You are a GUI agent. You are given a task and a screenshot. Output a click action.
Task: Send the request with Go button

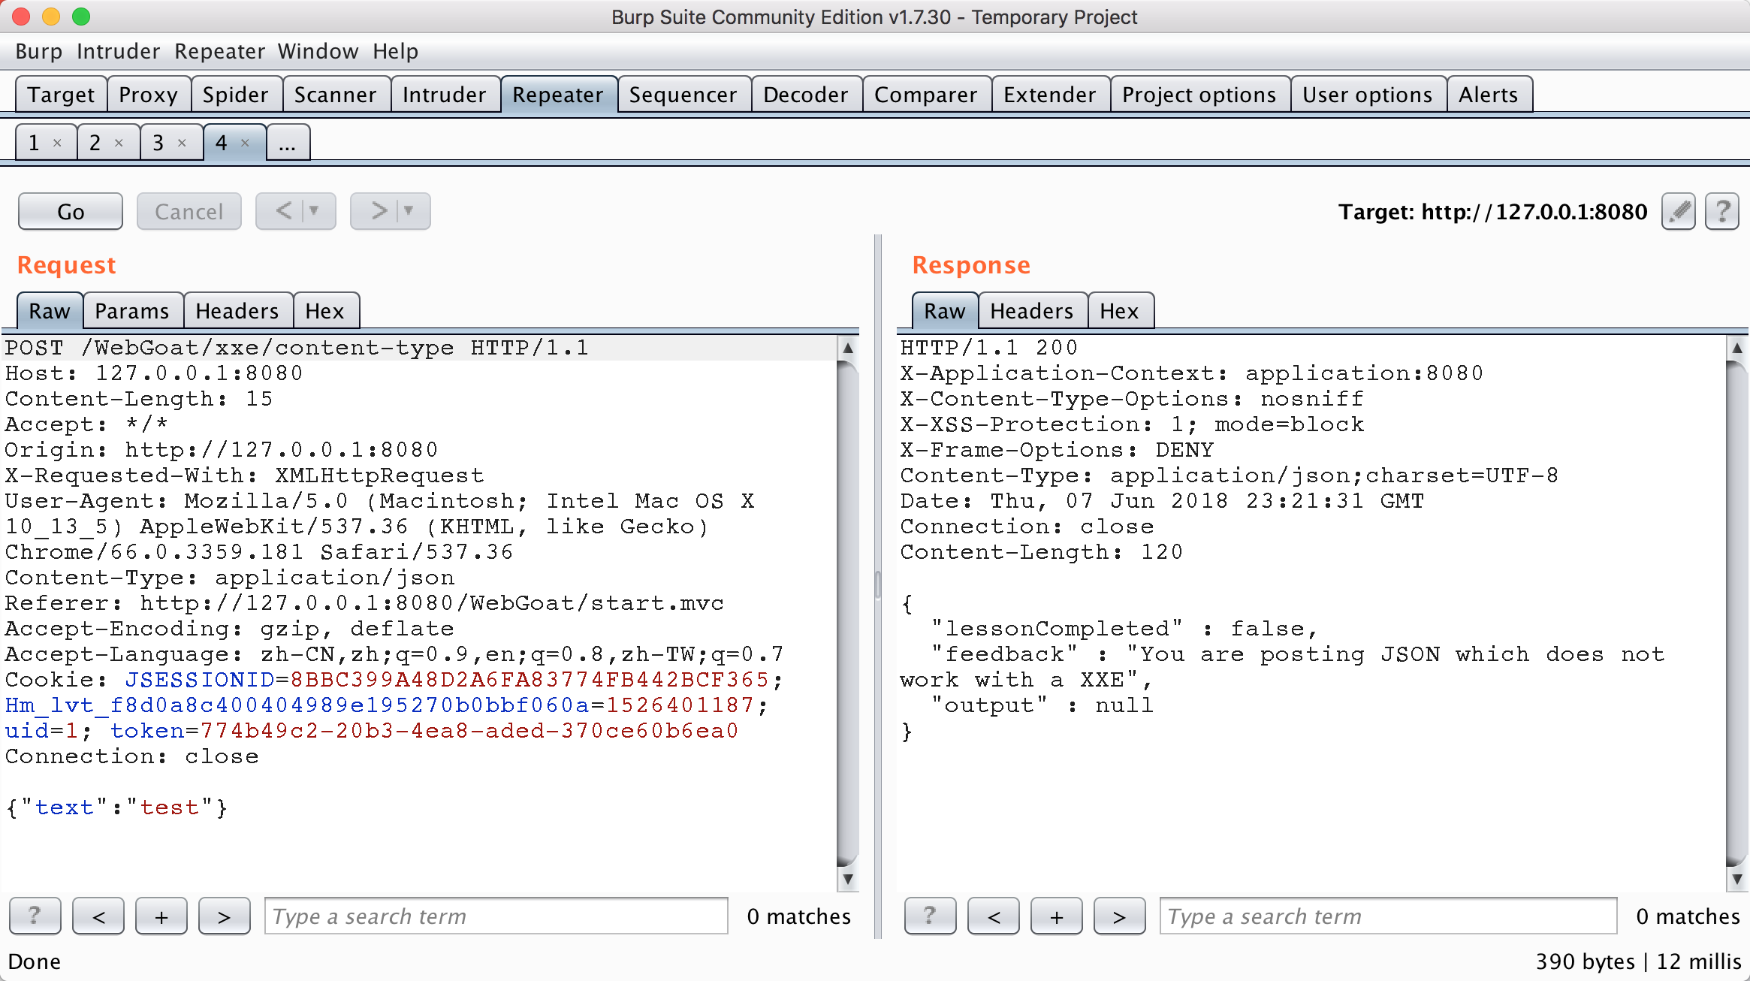[71, 211]
